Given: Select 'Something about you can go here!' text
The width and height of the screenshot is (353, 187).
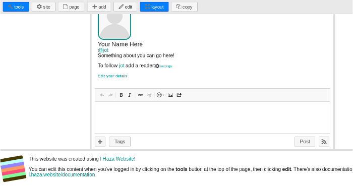Looking at the screenshot, I should pos(136,55).
